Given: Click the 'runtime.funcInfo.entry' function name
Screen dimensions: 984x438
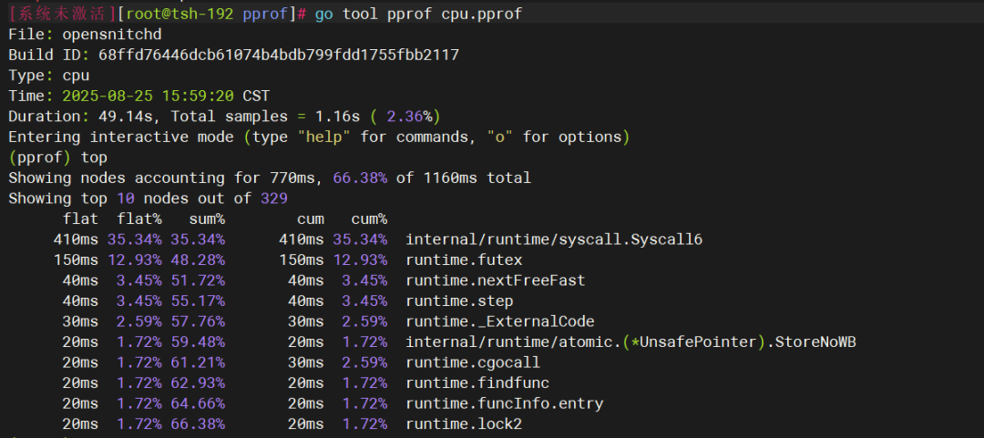Looking at the screenshot, I should [x=505, y=403].
